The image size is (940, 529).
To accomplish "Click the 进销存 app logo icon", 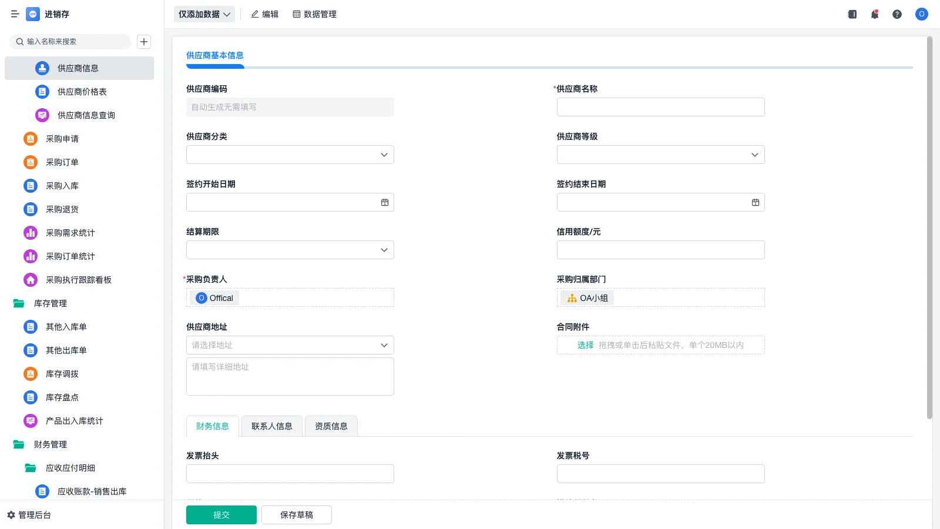I will coord(33,14).
